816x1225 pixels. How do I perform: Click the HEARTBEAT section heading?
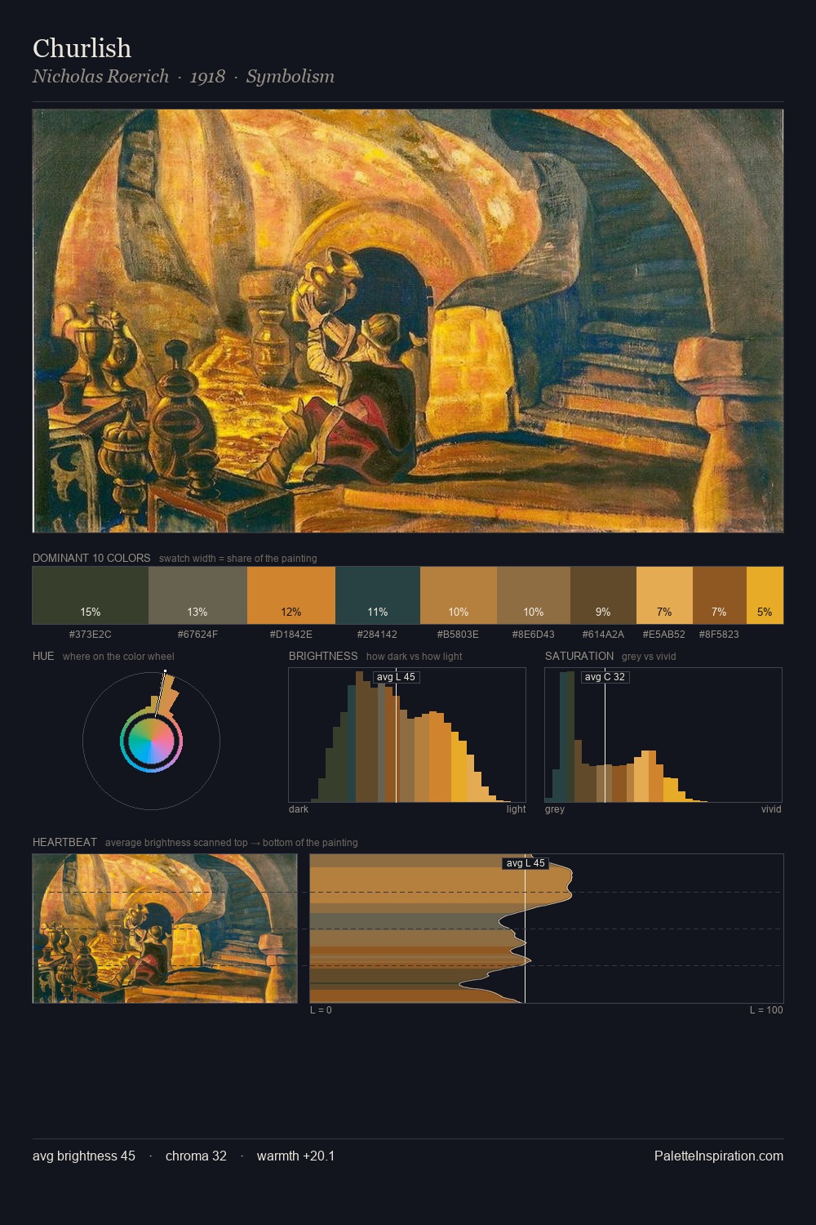pyautogui.click(x=64, y=843)
